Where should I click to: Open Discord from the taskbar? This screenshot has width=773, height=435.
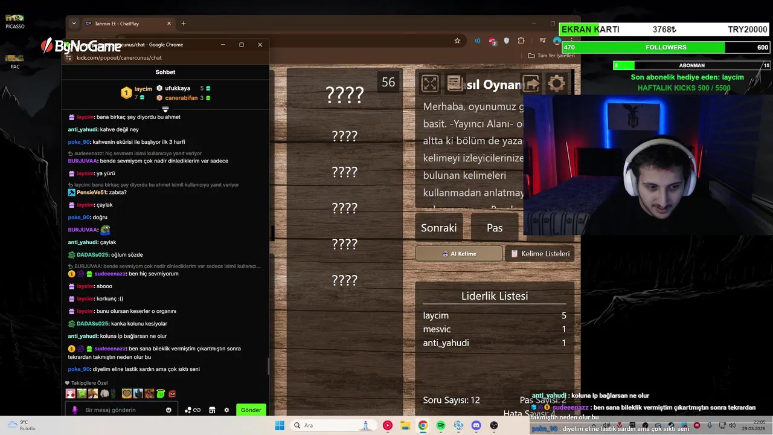coord(476,425)
